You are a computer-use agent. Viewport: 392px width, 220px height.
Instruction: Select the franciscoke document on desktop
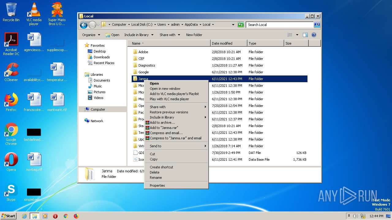tap(34, 102)
